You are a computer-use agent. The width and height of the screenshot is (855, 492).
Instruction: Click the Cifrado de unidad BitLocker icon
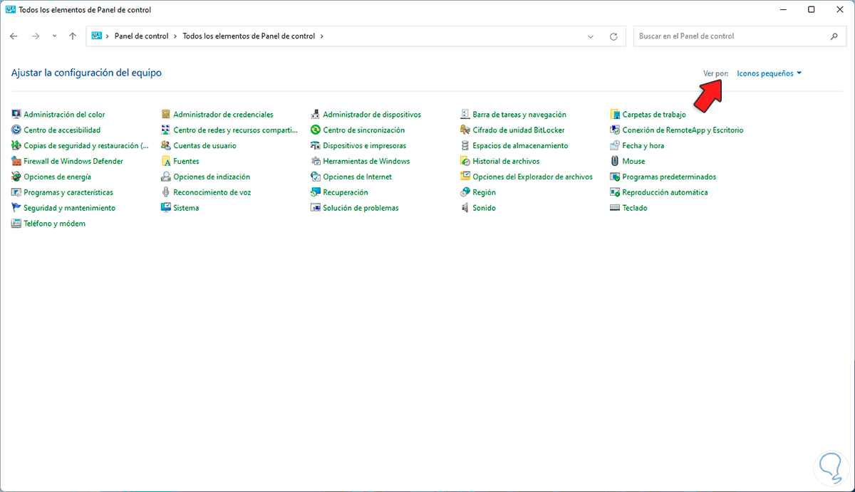pos(465,130)
